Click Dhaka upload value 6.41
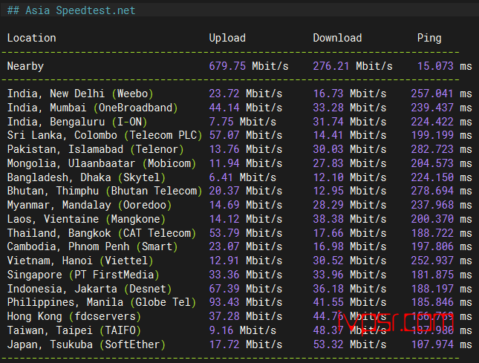Viewport: 479px width, 363px height. 221,177
